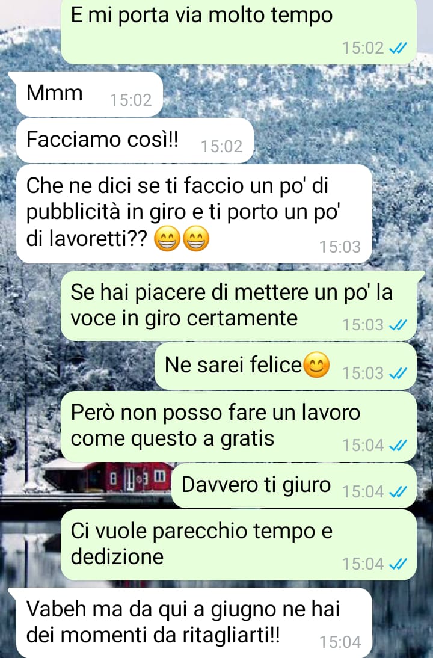Tap the 'Facciamo così!!' message
The width and height of the screenshot is (433, 658).
(x=135, y=140)
